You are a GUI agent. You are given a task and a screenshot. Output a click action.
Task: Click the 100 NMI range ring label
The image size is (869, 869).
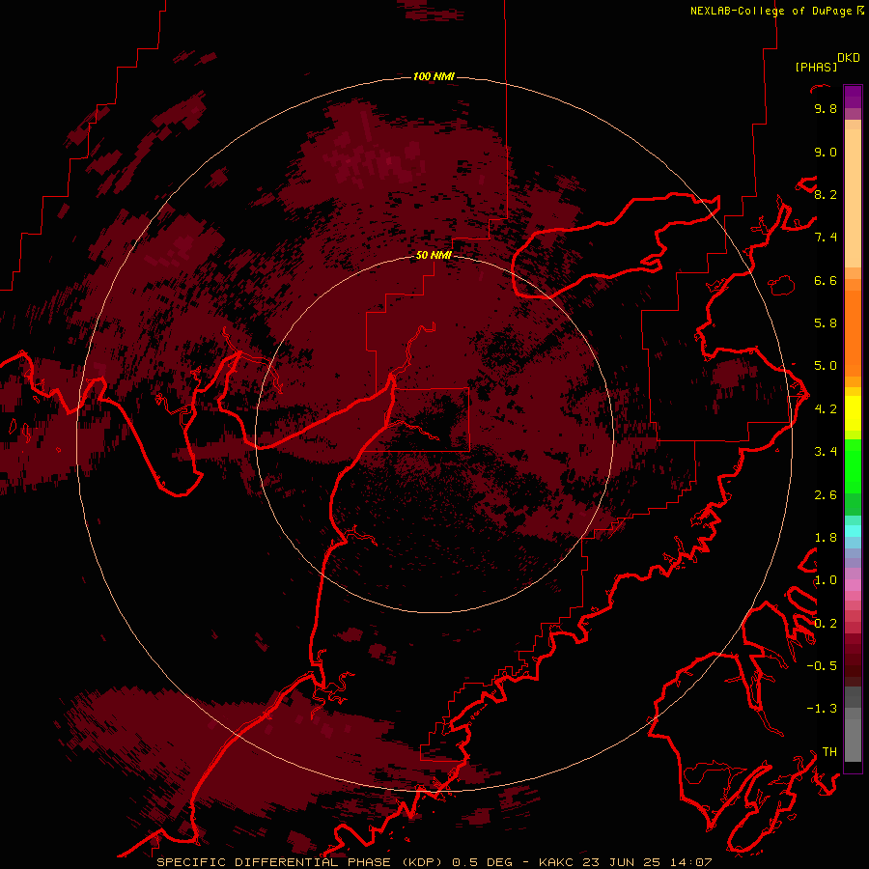[434, 76]
